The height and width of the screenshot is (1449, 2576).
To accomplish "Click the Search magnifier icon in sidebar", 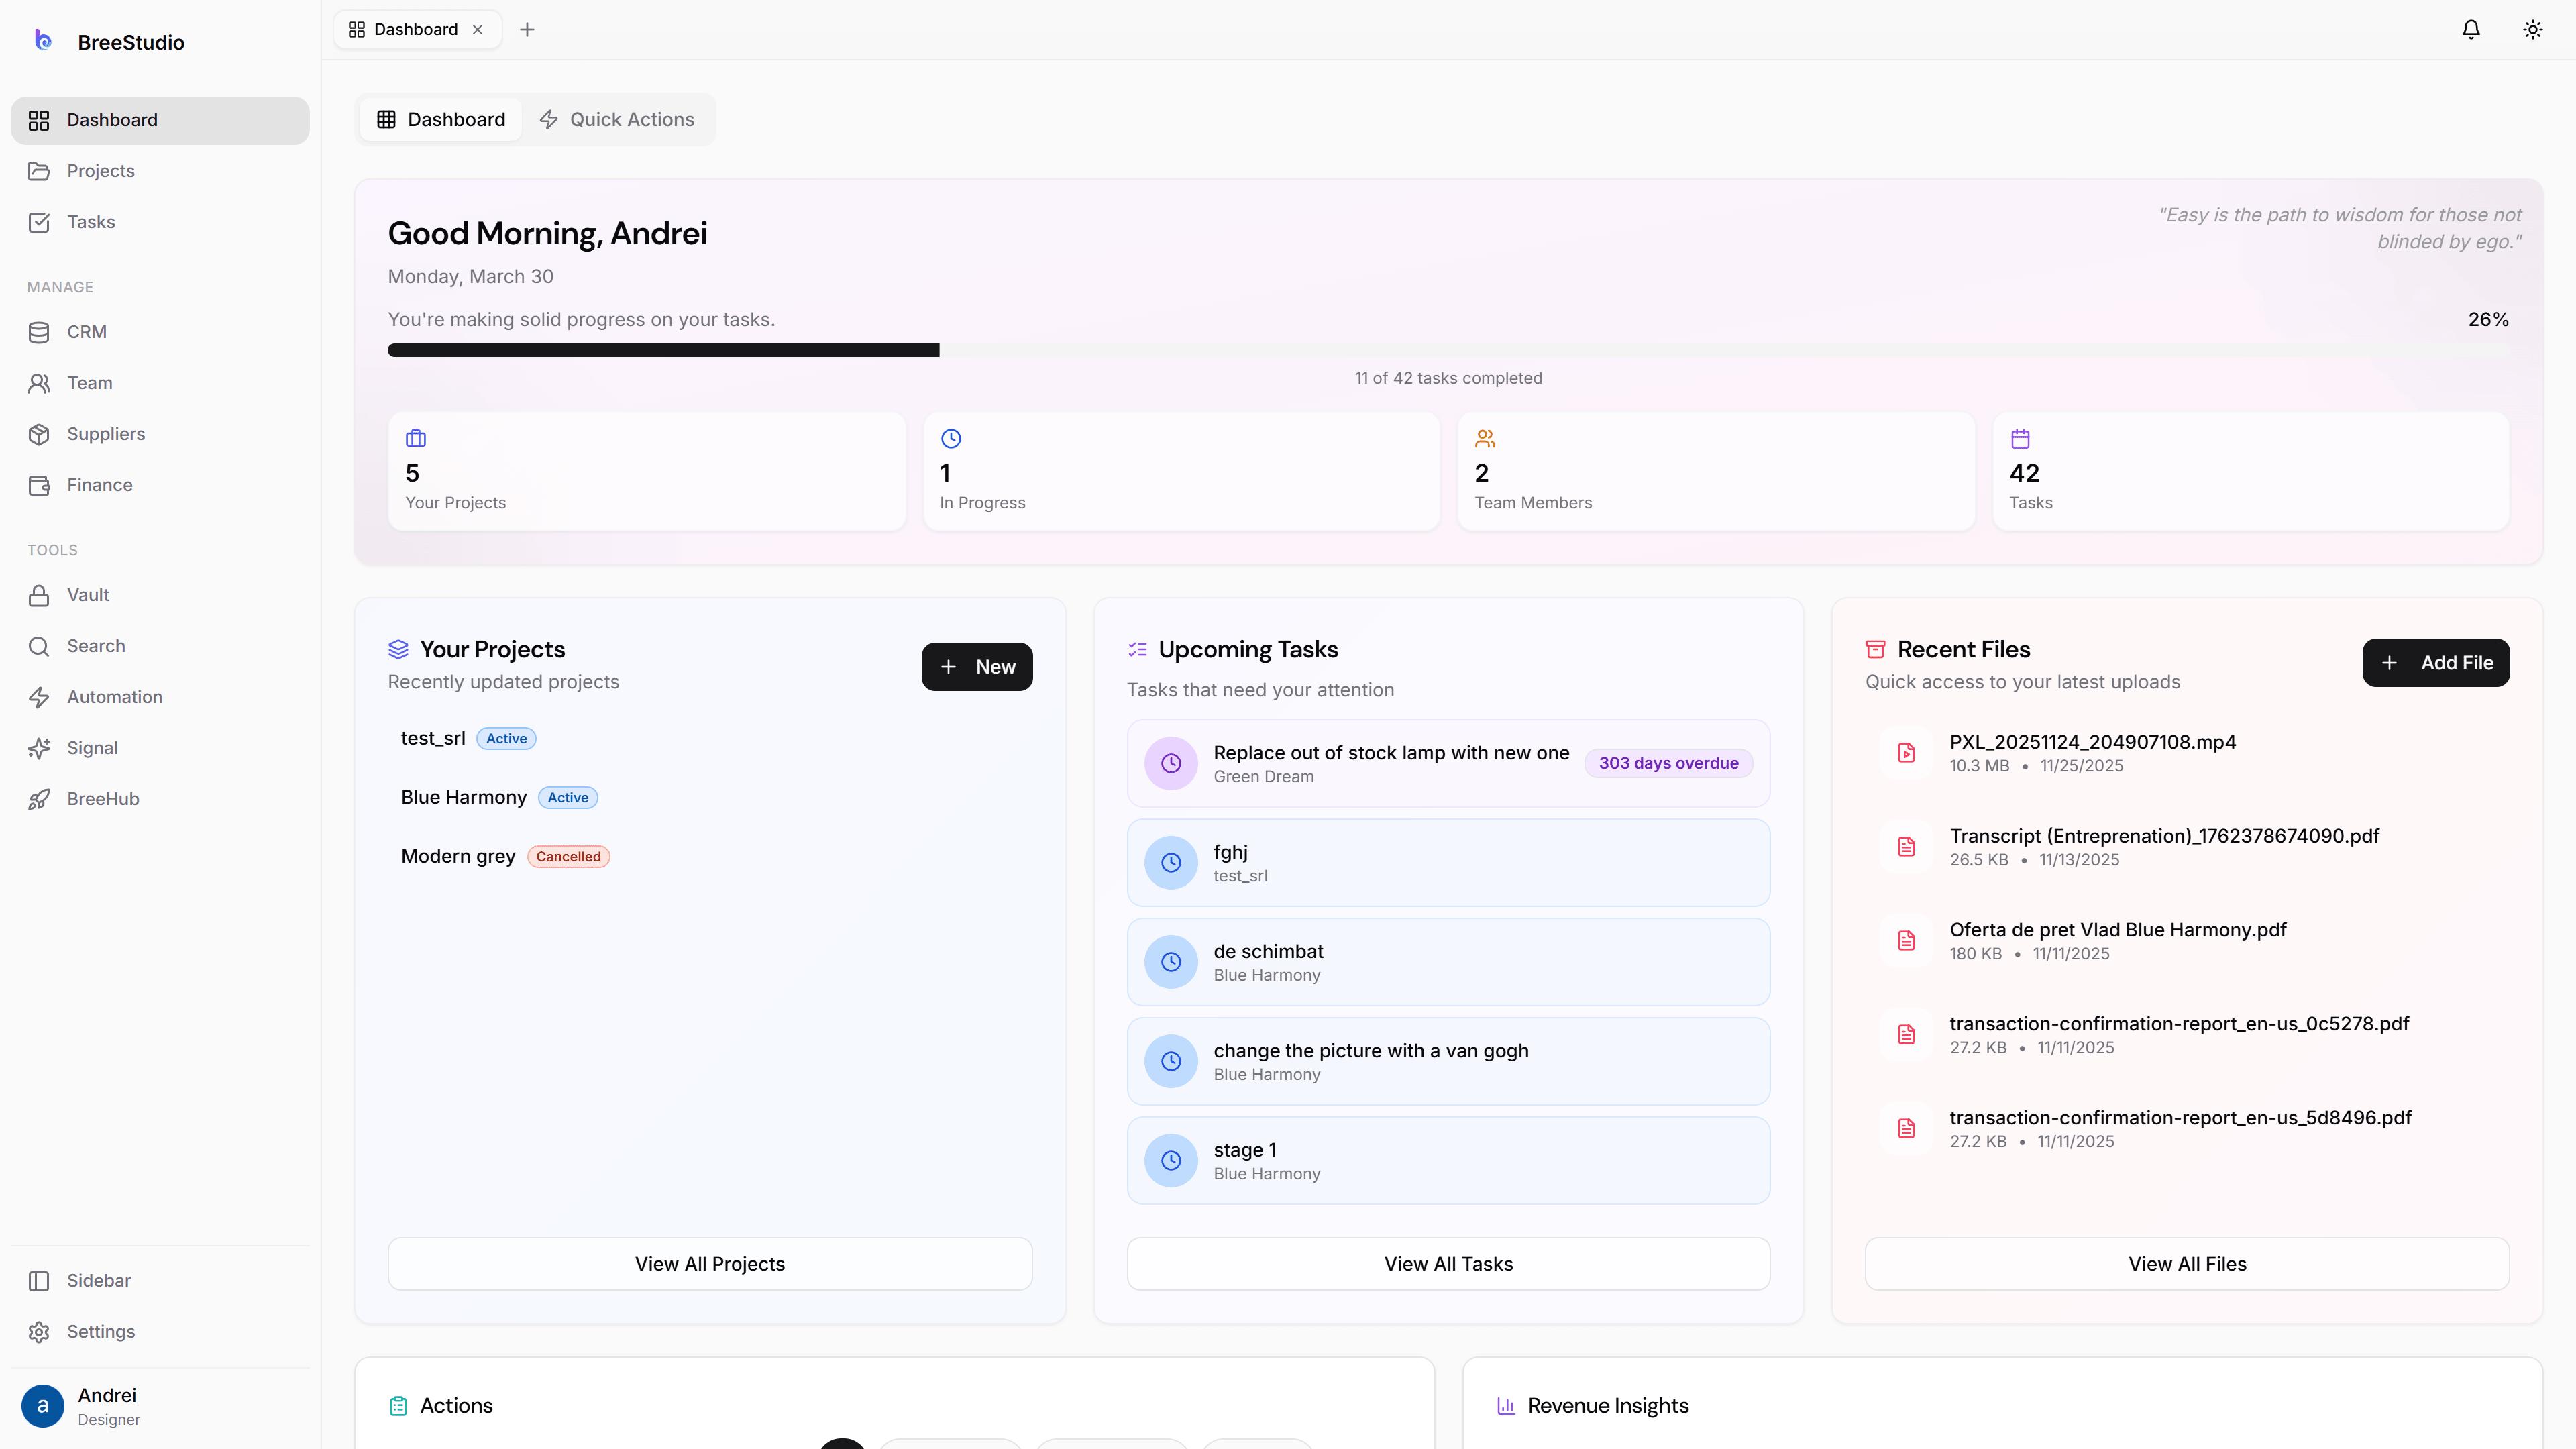I will [39, 646].
